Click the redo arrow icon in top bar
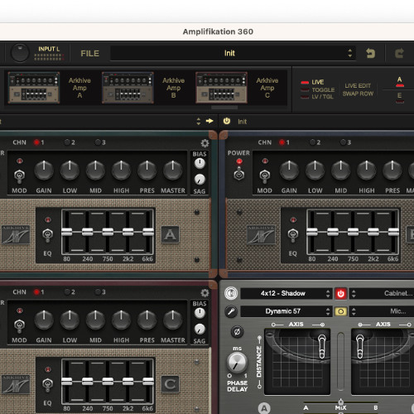Screen dimensions: 414x414 click(399, 53)
